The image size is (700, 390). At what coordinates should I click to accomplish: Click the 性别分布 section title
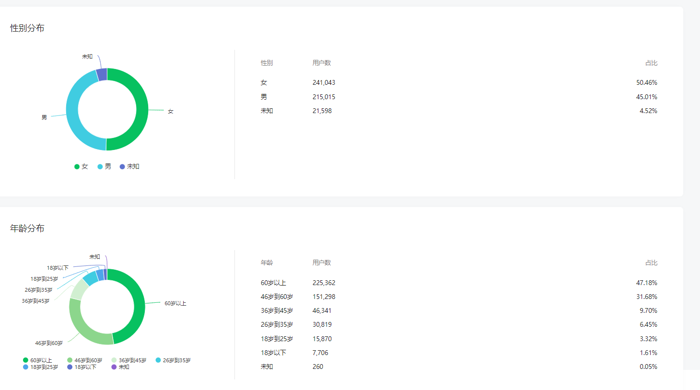(27, 28)
